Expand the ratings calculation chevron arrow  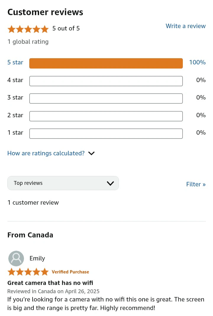[91, 153]
